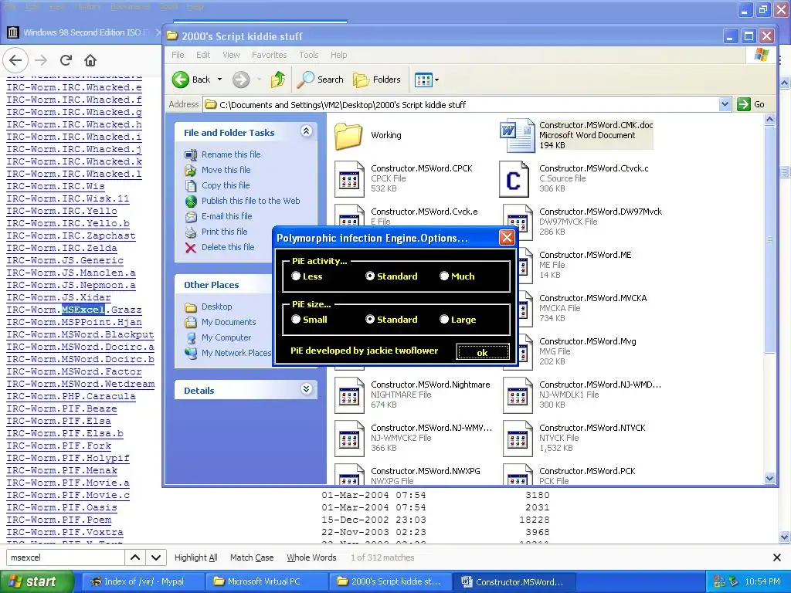This screenshot has height=593, width=791.
Task: Open the Edit menu in Explorer
Action: click(x=203, y=55)
